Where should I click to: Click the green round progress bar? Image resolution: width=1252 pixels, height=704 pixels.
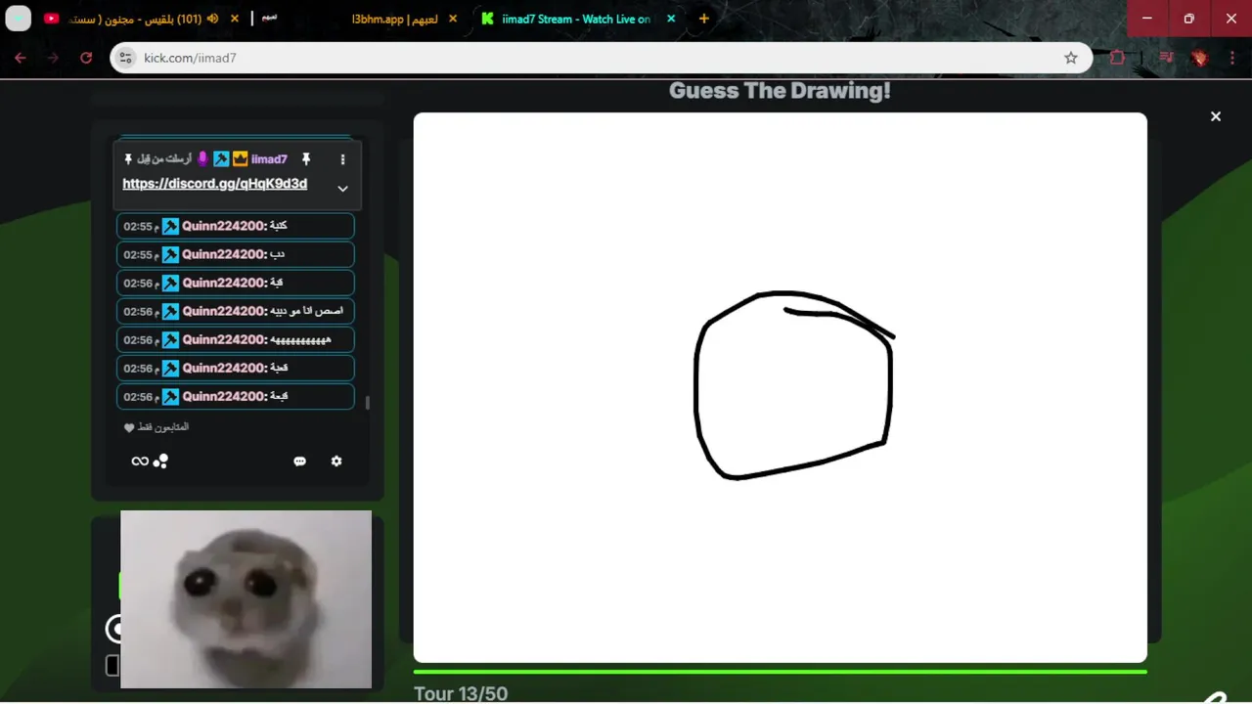(780, 672)
